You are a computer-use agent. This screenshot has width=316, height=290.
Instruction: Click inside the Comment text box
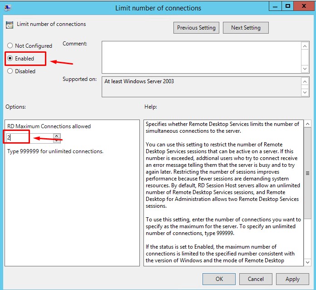(201, 57)
